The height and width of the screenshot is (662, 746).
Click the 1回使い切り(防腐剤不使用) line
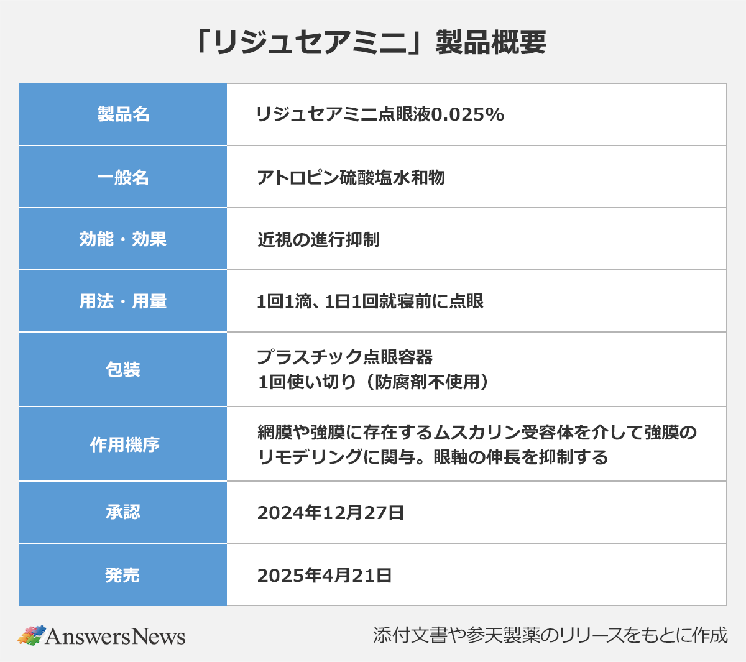(374, 382)
